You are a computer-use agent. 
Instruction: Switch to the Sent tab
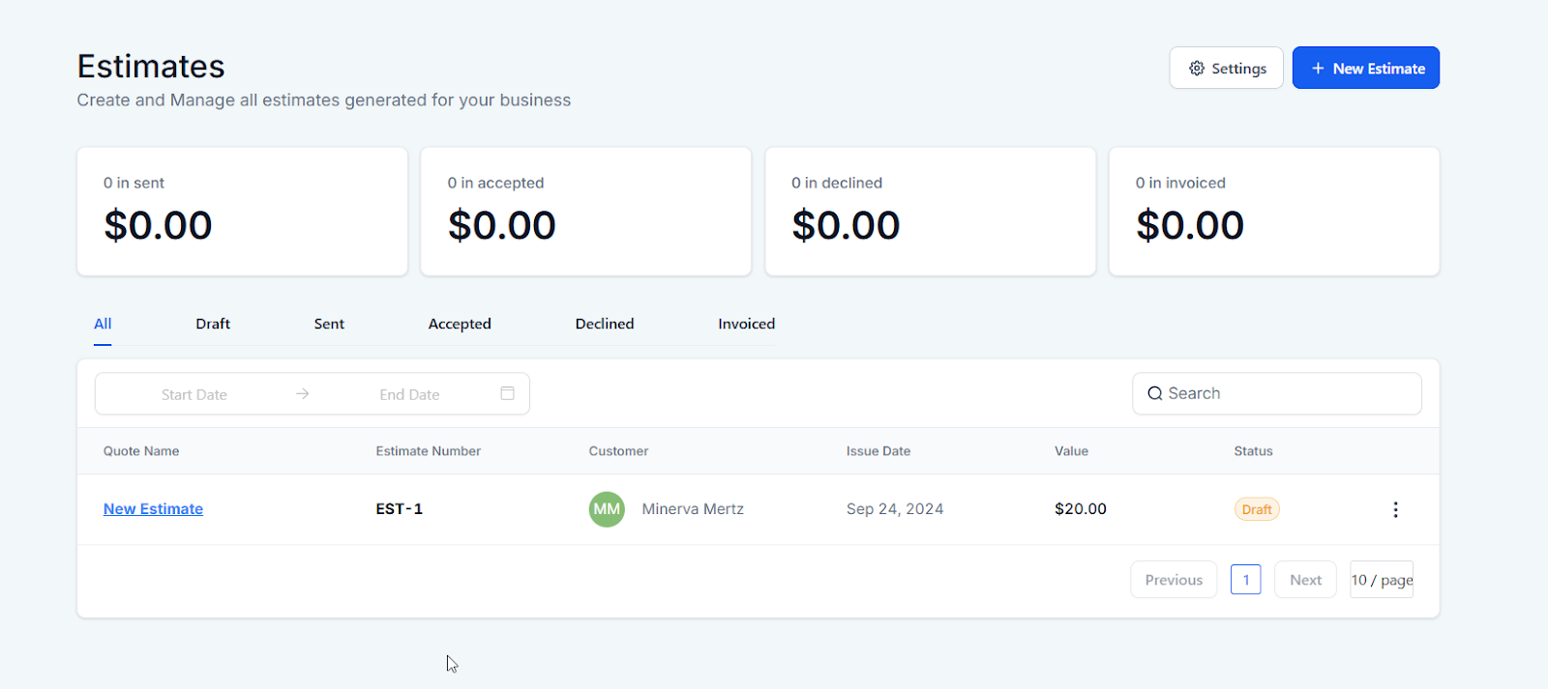coord(329,324)
